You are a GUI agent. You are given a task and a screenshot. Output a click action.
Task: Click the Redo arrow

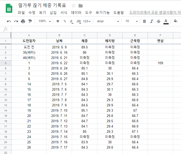point(16,21)
